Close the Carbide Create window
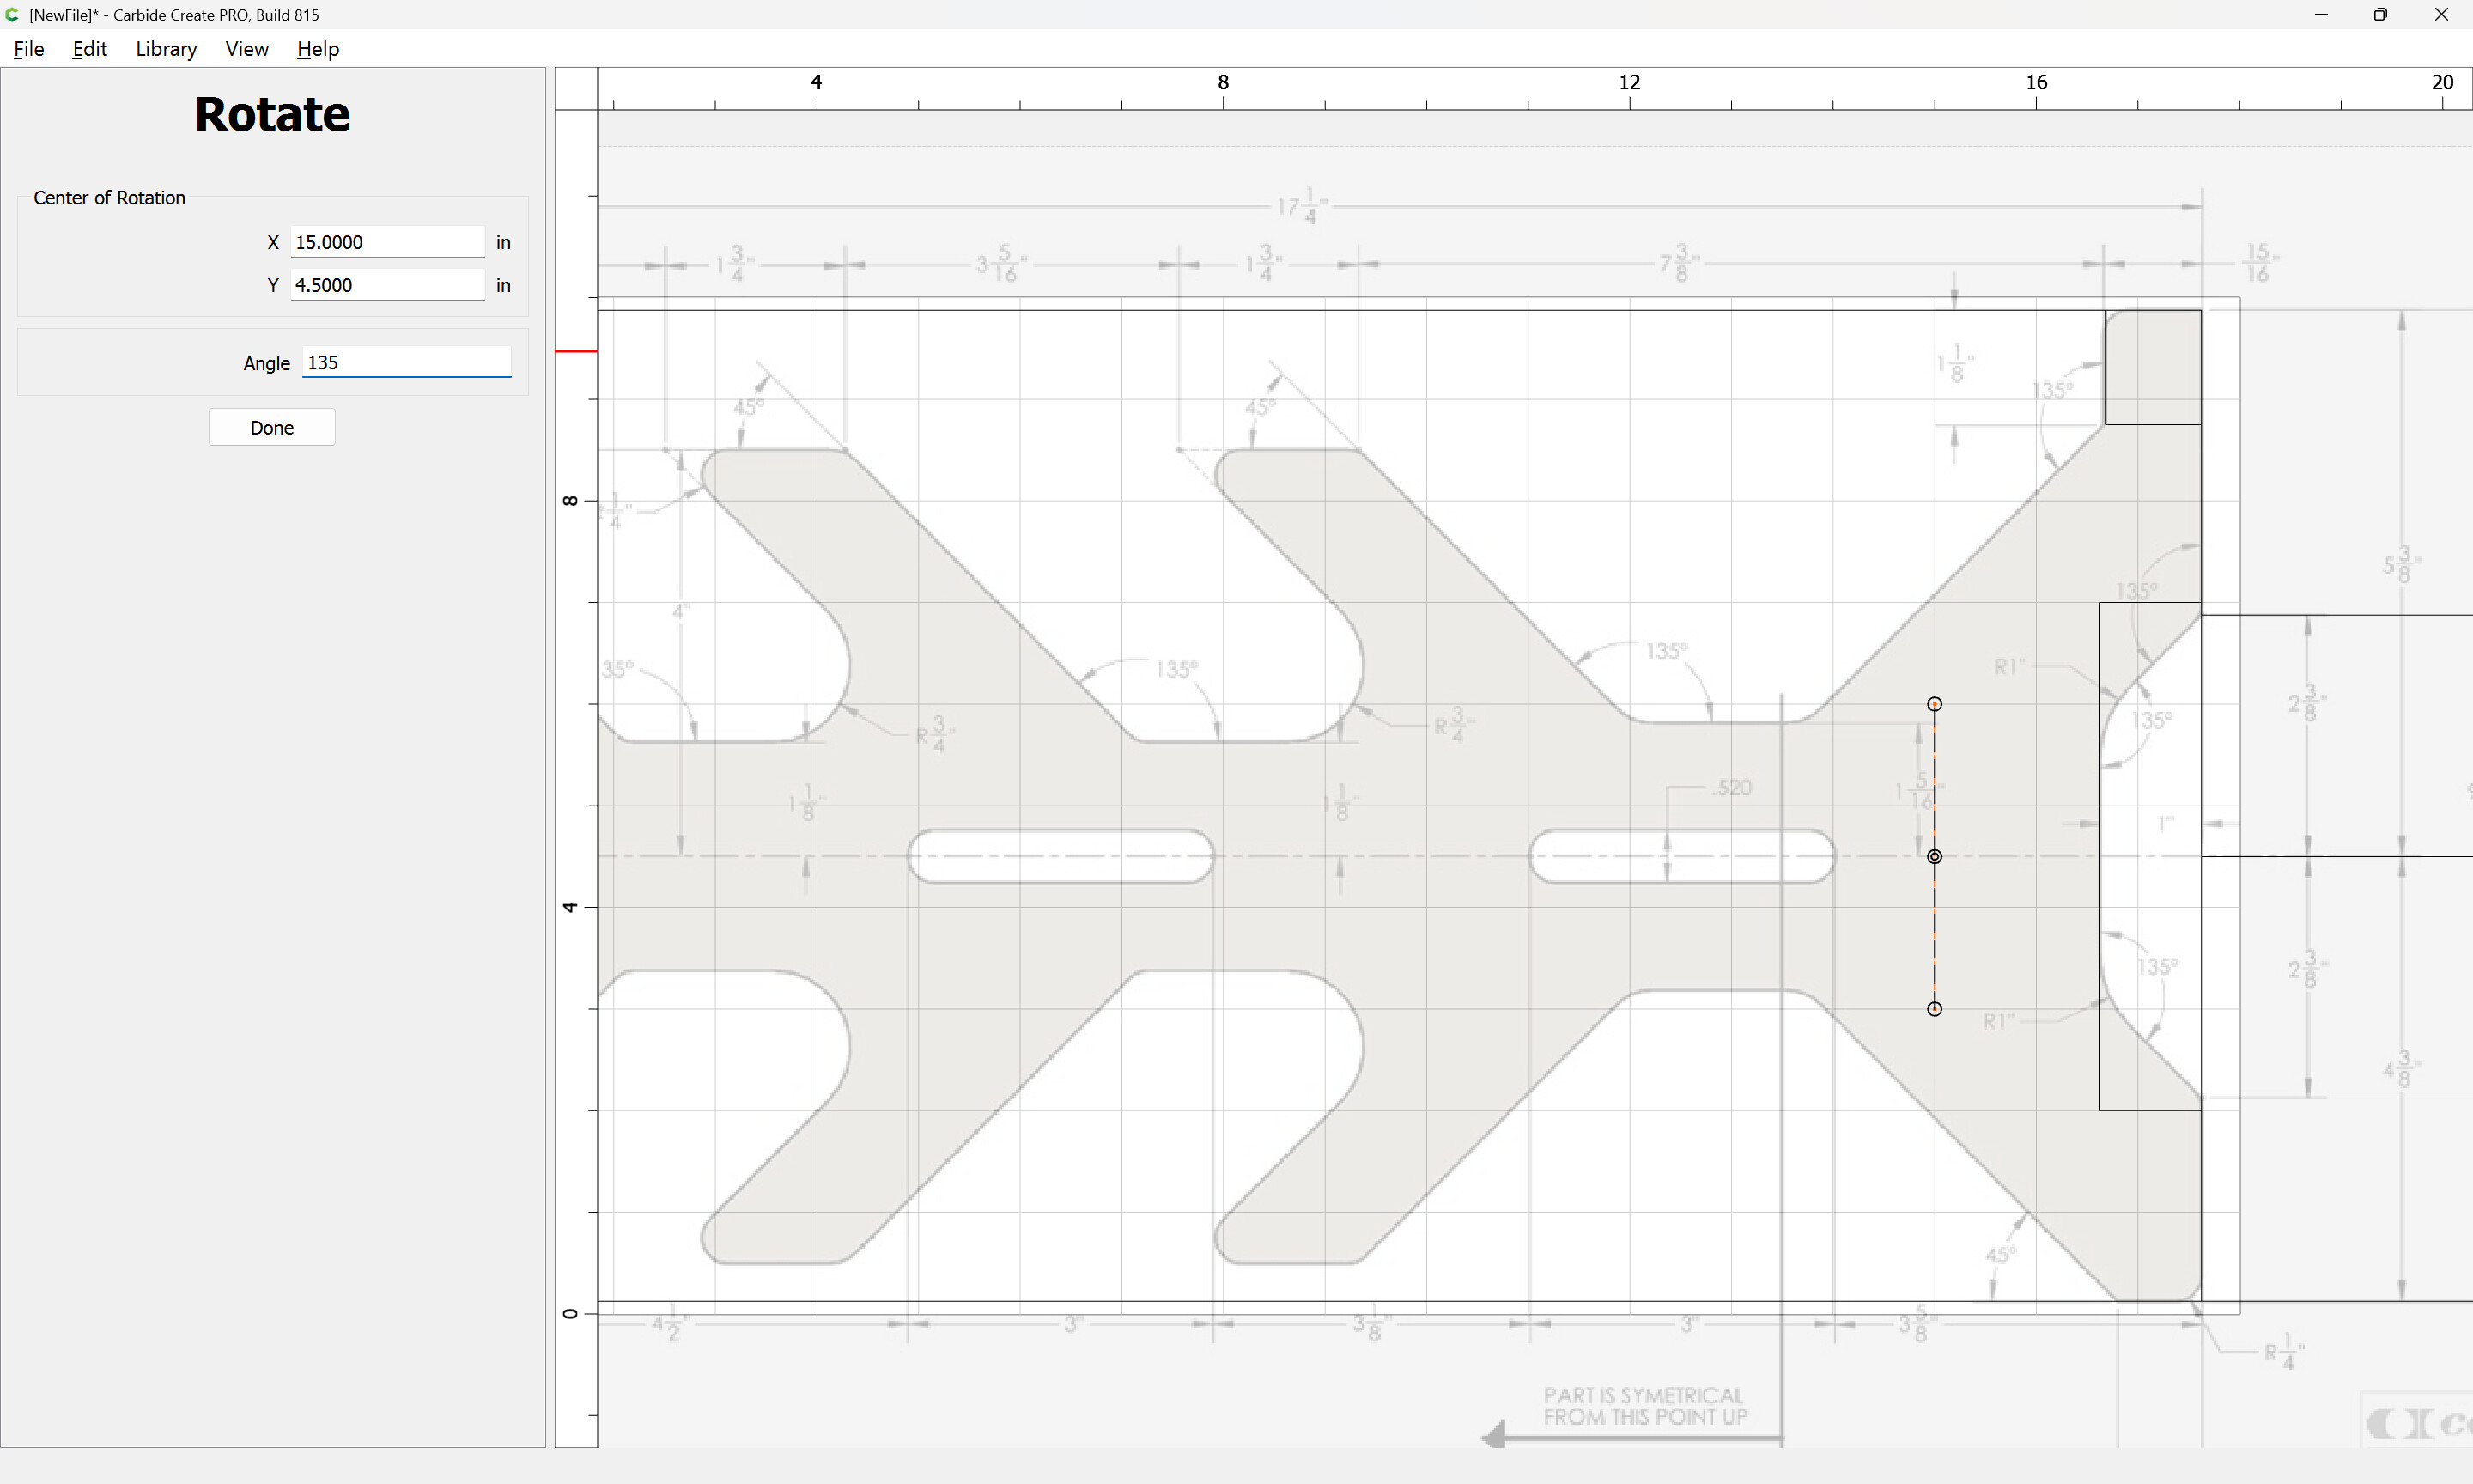Image resolution: width=2473 pixels, height=1484 pixels. coord(2441,14)
